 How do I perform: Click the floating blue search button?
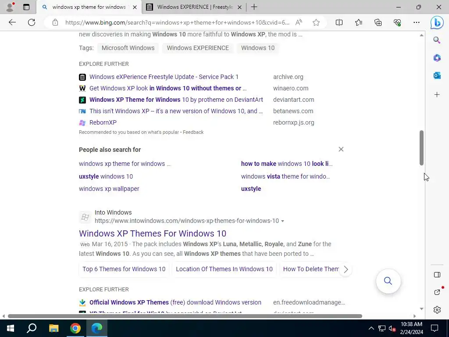388,281
